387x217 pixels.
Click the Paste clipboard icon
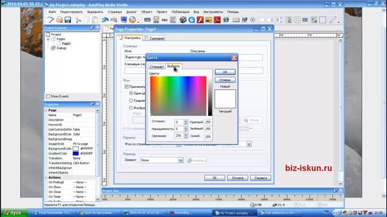click(x=95, y=20)
